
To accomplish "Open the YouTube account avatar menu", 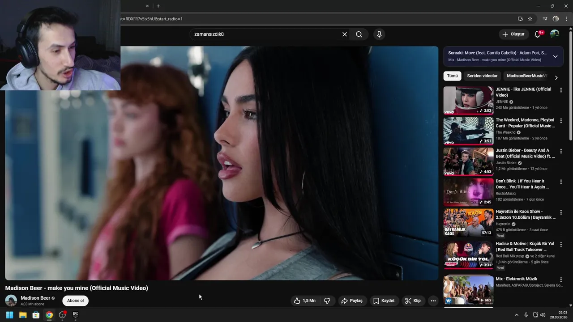I will point(554,34).
